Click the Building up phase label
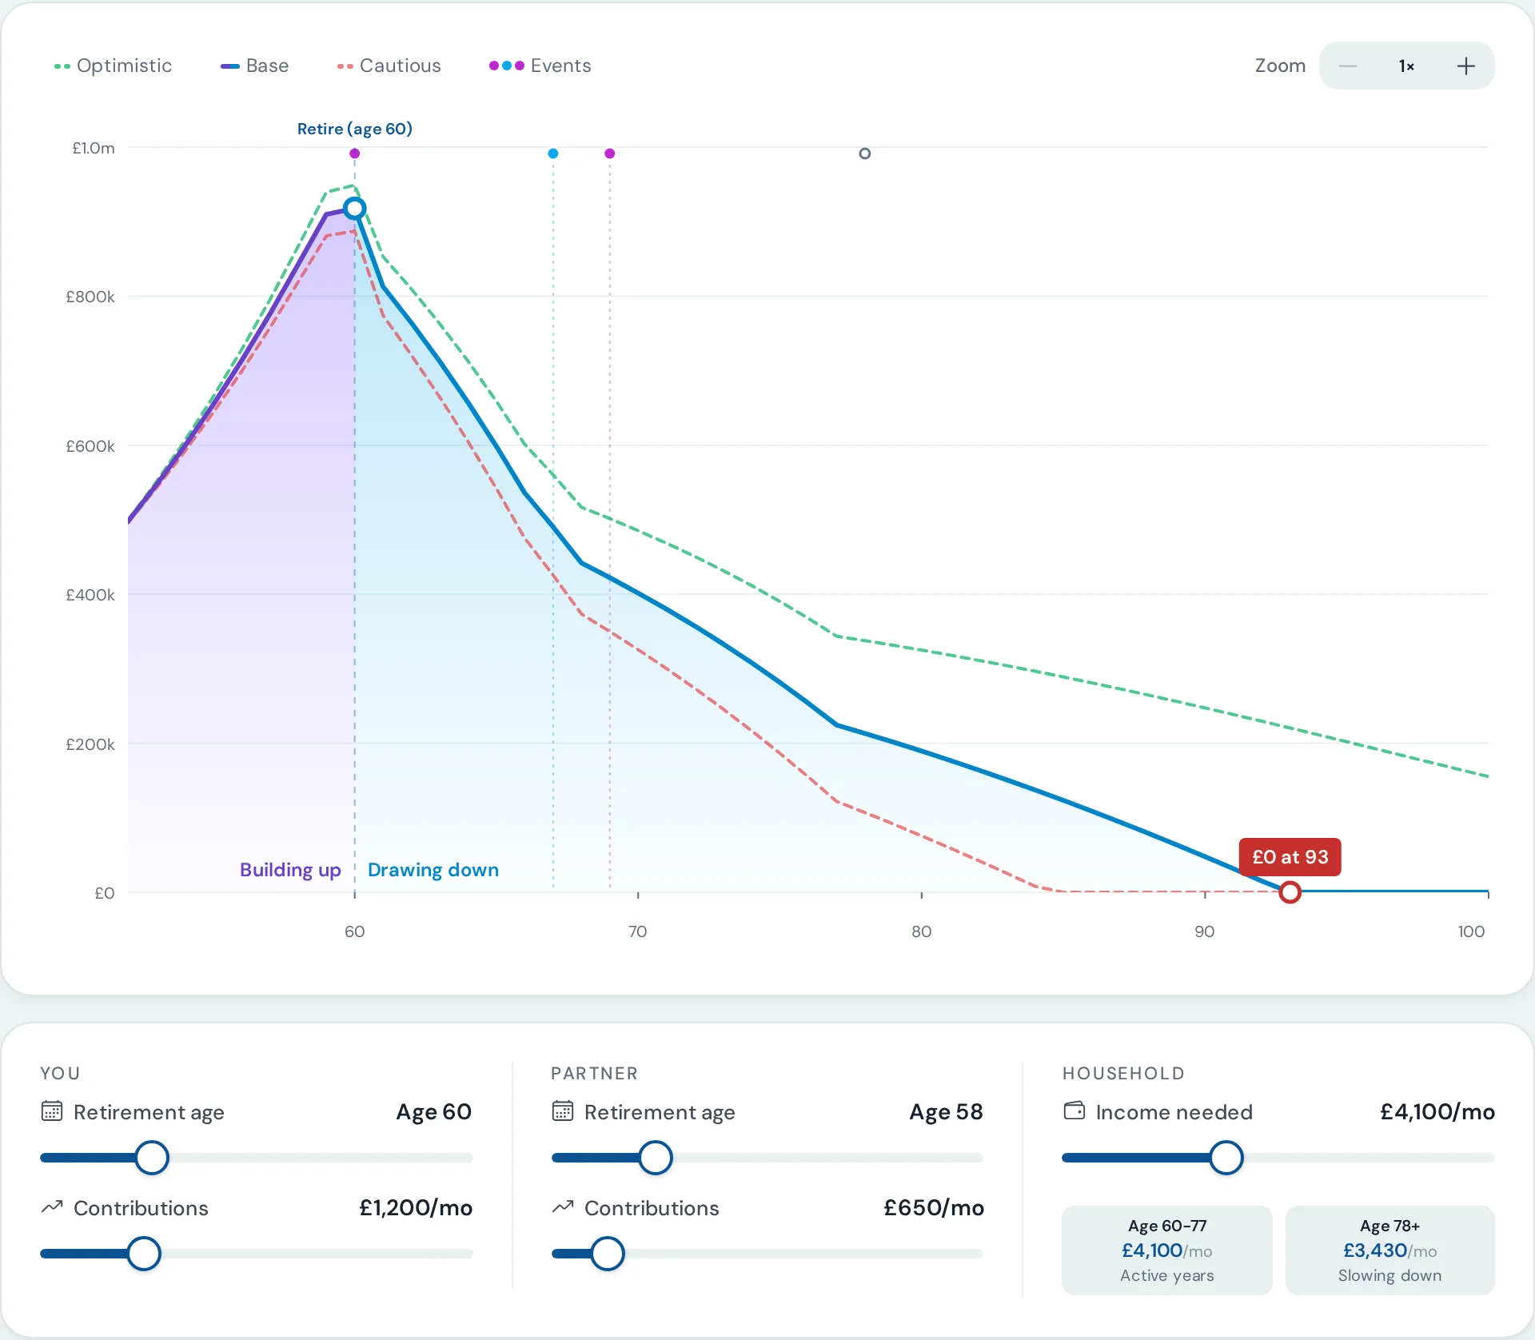 click(x=290, y=870)
